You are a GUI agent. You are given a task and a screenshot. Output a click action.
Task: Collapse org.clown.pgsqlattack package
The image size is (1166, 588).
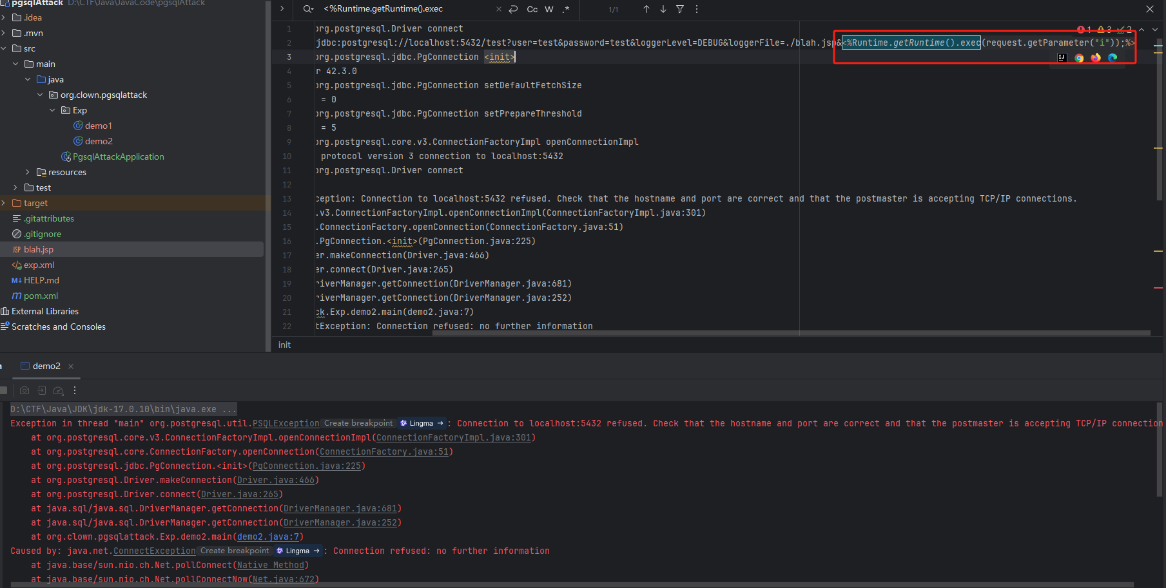pos(40,95)
